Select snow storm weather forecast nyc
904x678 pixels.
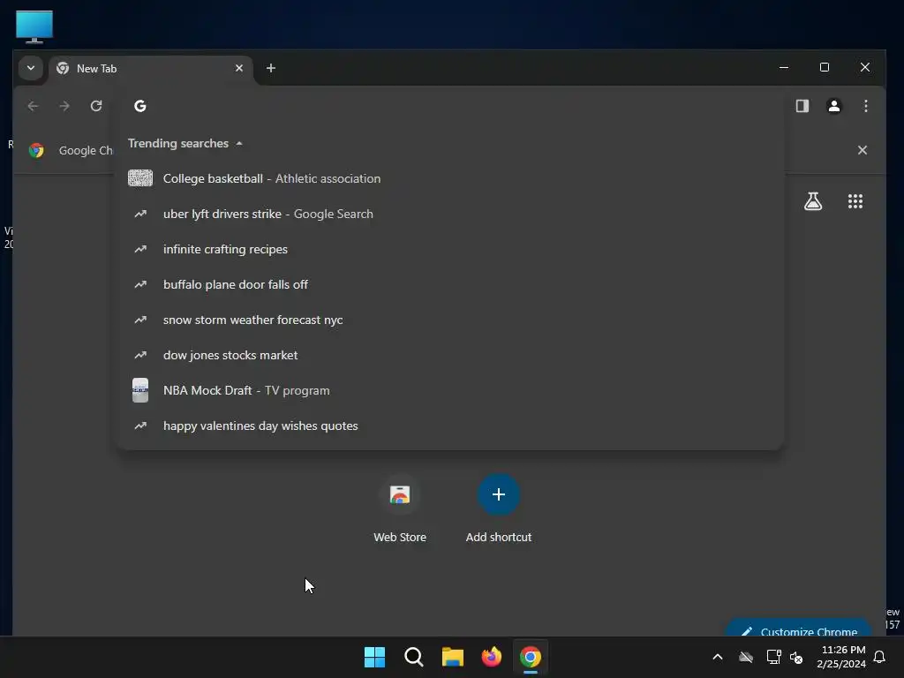[x=450, y=320]
